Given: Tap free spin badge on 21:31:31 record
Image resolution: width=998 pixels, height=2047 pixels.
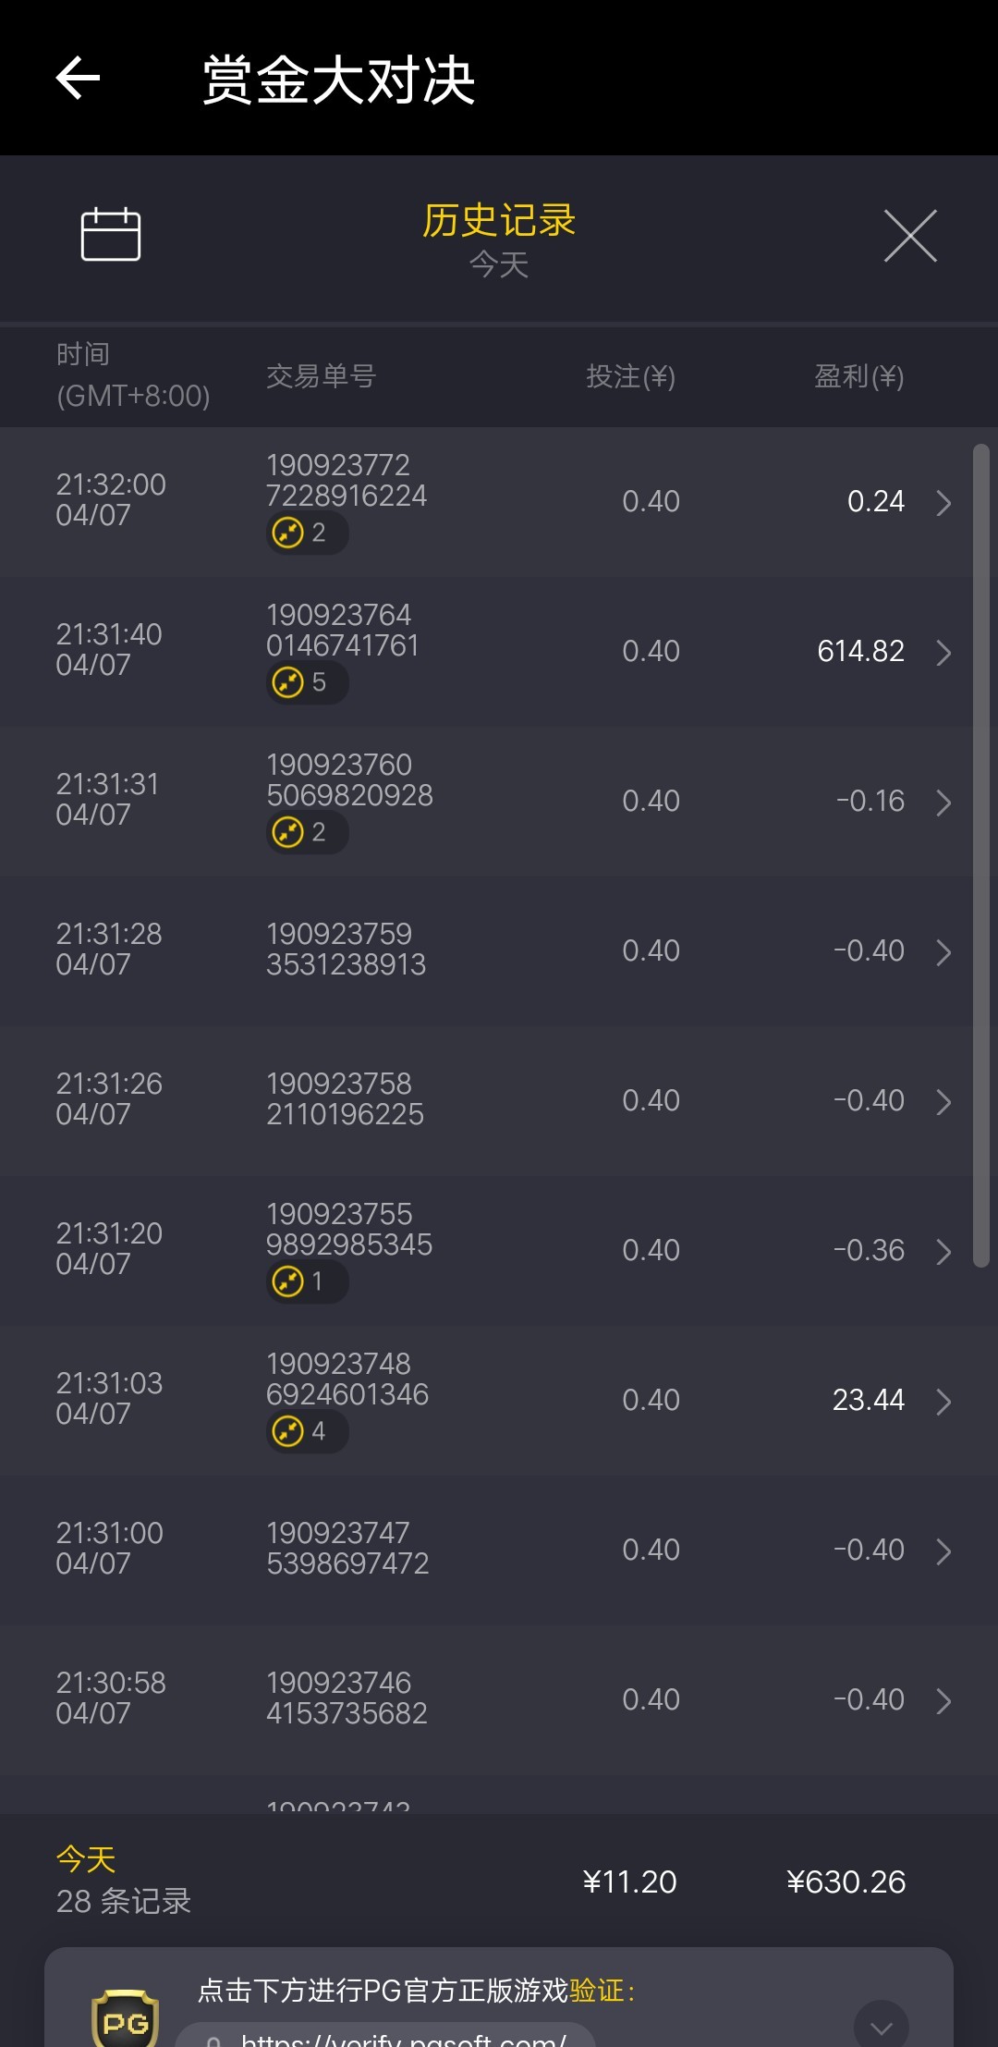Looking at the screenshot, I should [306, 832].
